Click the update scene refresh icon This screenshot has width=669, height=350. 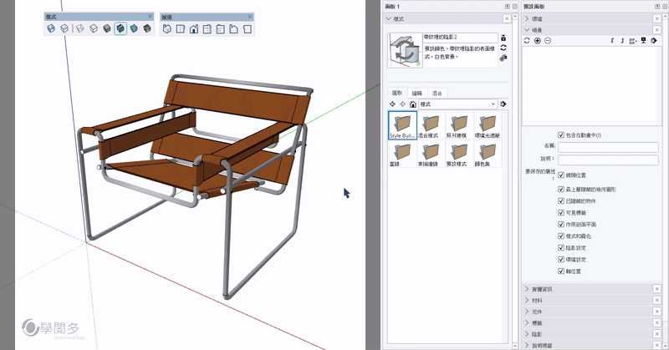tap(527, 40)
